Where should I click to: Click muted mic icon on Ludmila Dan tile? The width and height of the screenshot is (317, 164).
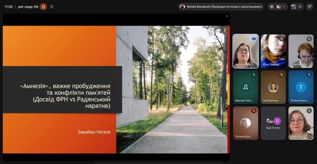click(309, 39)
